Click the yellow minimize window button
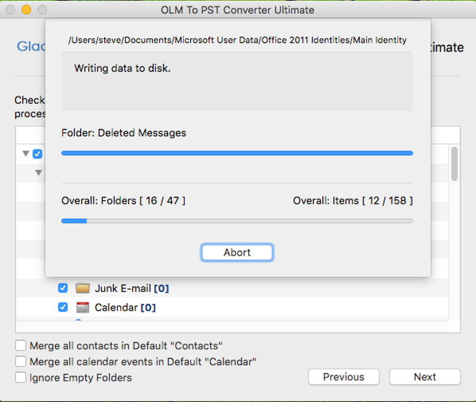Viewport: 476px width, 402px height. tap(27, 9)
